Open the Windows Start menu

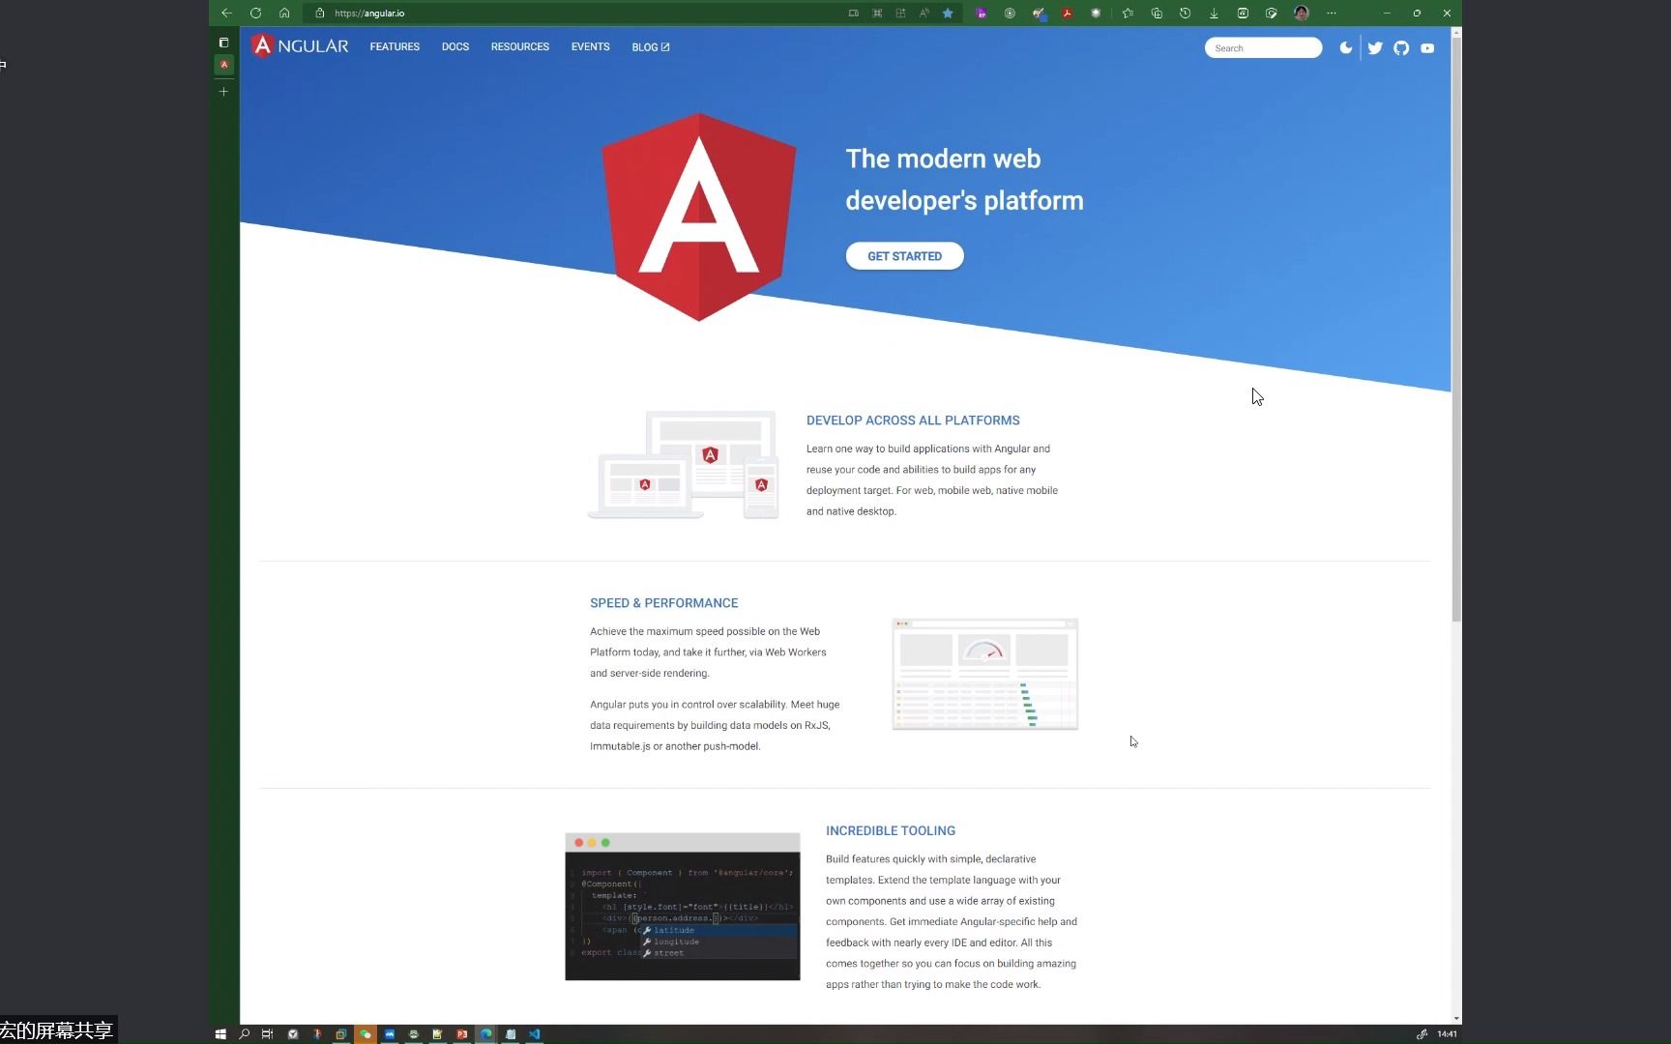(220, 1033)
